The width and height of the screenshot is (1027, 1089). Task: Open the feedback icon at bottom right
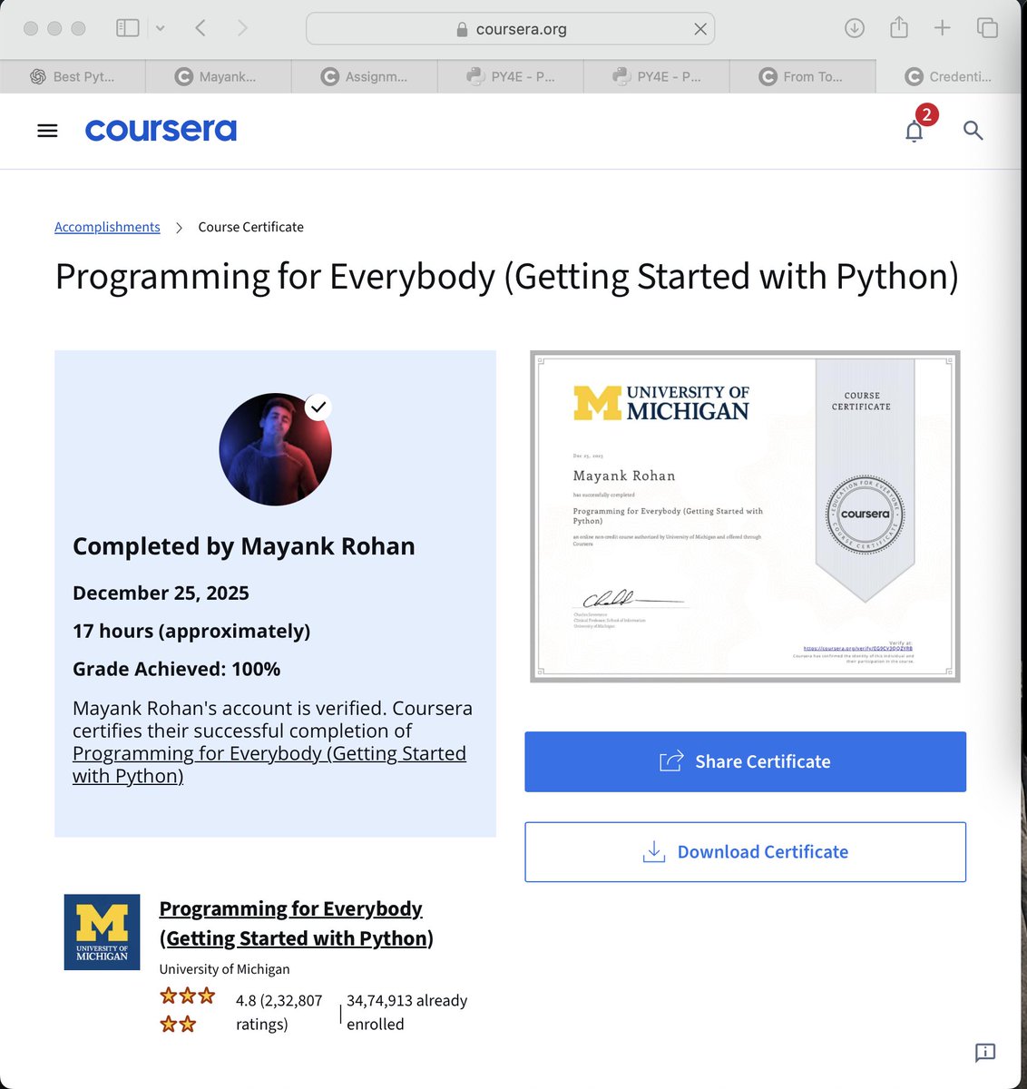click(x=985, y=1053)
